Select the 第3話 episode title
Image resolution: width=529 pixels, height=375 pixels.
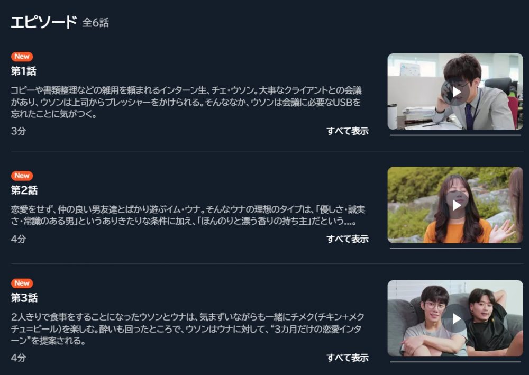[24, 298]
